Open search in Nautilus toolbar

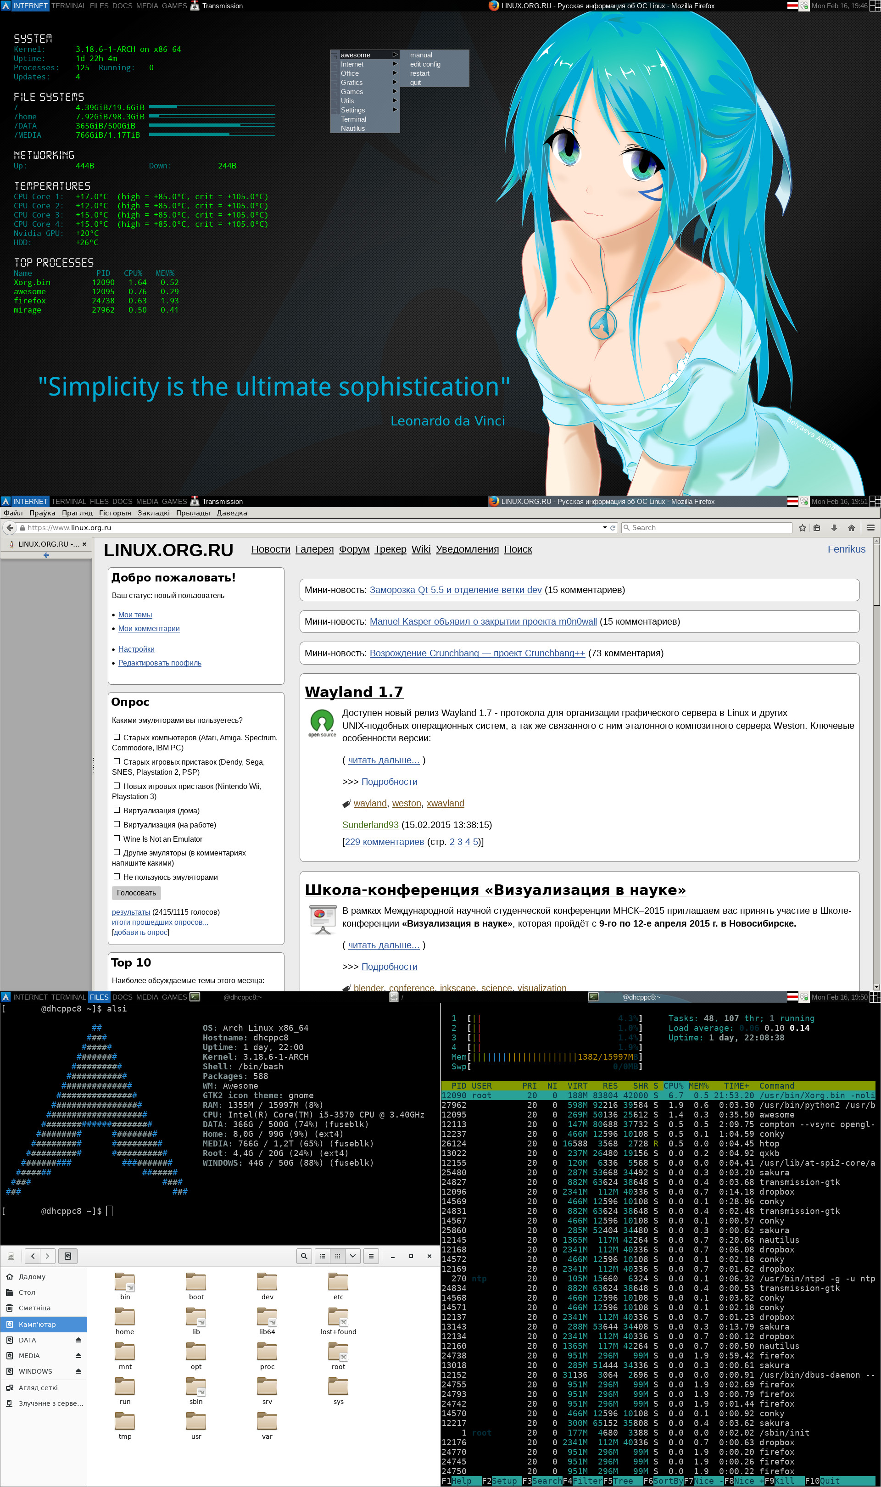(304, 1256)
